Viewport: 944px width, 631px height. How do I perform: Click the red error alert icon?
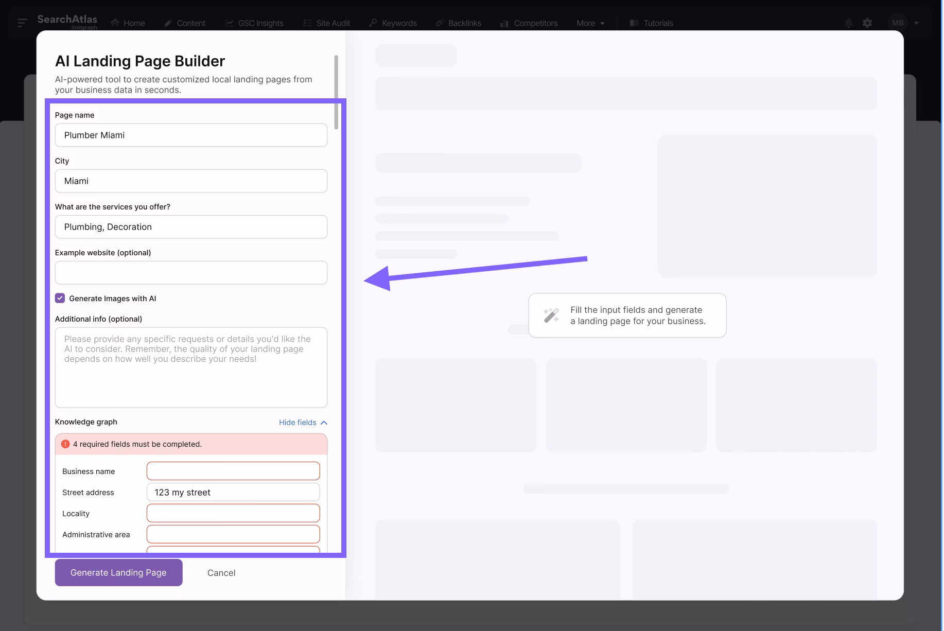[x=65, y=444]
